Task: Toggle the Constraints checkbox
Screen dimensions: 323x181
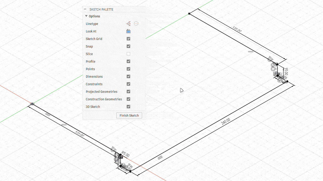Action: 128,84
